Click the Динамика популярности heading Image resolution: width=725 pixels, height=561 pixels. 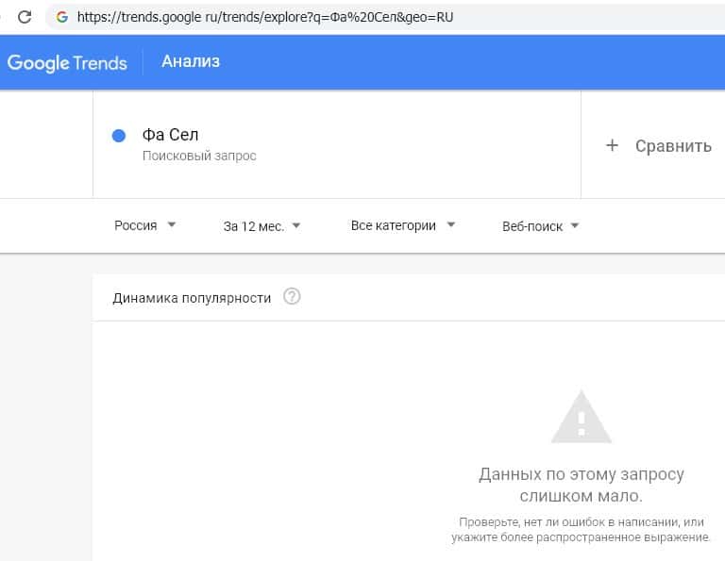[192, 298]
